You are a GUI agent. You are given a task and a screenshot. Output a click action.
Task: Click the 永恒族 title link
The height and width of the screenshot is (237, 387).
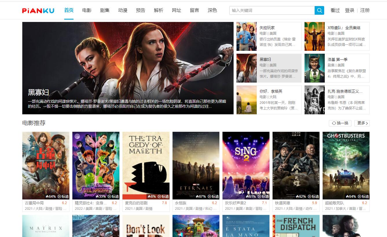coord(181,203)
